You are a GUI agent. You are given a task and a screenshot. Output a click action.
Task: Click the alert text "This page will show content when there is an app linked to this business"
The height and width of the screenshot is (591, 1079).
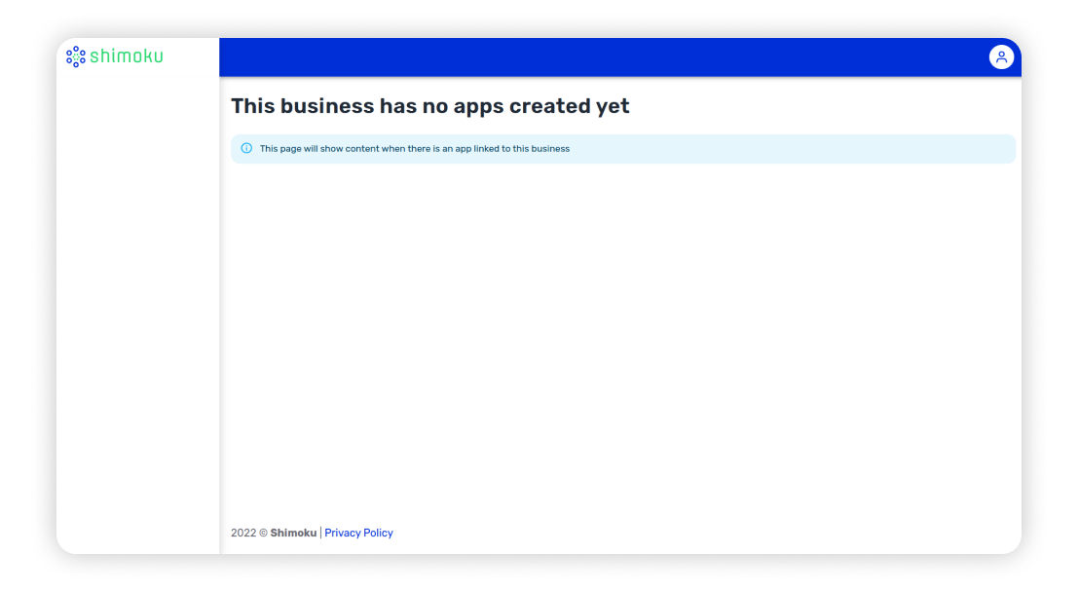click(414, 149)
